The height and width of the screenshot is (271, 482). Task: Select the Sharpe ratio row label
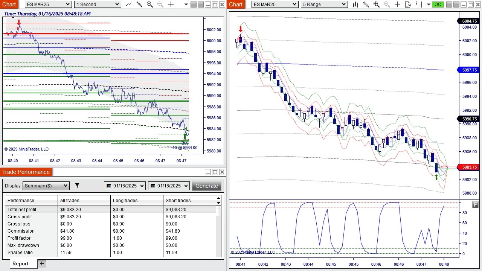20,253
